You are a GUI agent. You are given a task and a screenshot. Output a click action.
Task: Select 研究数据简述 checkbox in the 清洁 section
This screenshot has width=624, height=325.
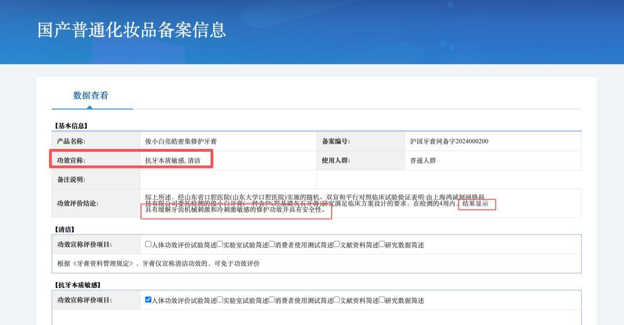coord(381,244)
